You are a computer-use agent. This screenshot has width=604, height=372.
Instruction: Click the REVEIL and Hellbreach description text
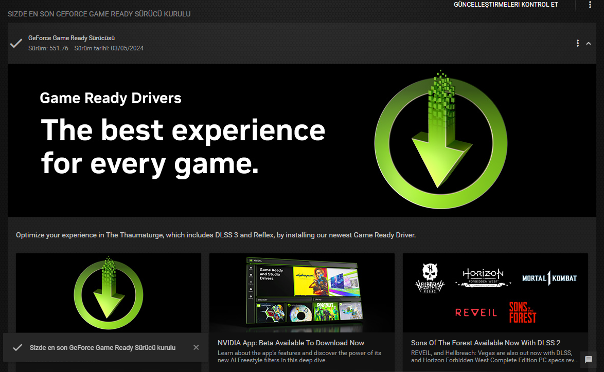coord(494,357)
